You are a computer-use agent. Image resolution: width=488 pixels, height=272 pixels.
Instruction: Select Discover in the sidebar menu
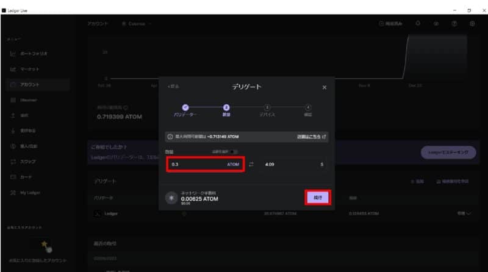(30, 99)
